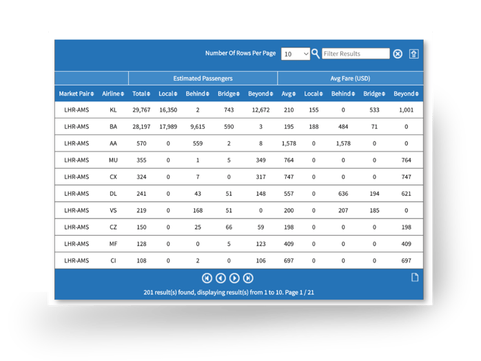The width and height of the screenshot is (481, 361).
Task: Sort by Total estimated passengers
Action: point(141,94)
